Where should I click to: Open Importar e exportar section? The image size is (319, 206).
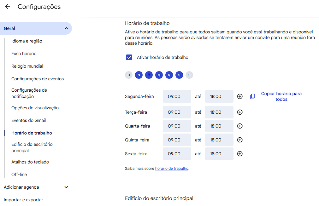pos(23,200)
